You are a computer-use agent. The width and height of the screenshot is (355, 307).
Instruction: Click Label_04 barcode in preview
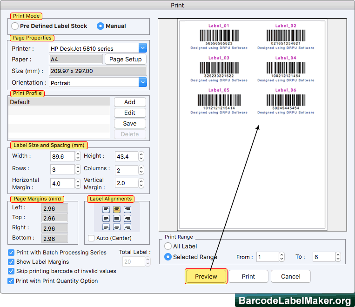(286, 68)
